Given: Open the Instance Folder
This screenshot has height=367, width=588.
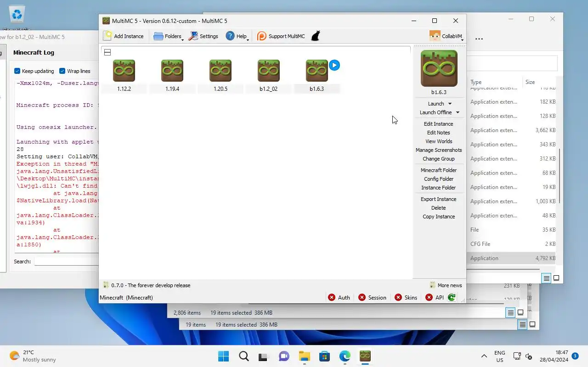Looking at the screenshot, I should (x=439, y=188).
